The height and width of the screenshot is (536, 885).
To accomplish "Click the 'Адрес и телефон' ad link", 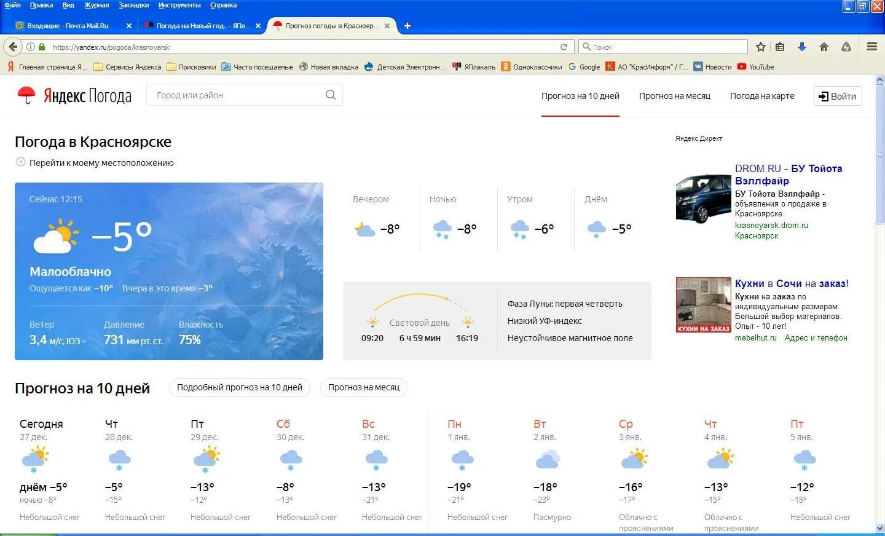I will tap(816, 337).
